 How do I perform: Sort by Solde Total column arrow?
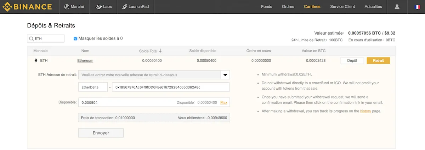tap(160, 50)
